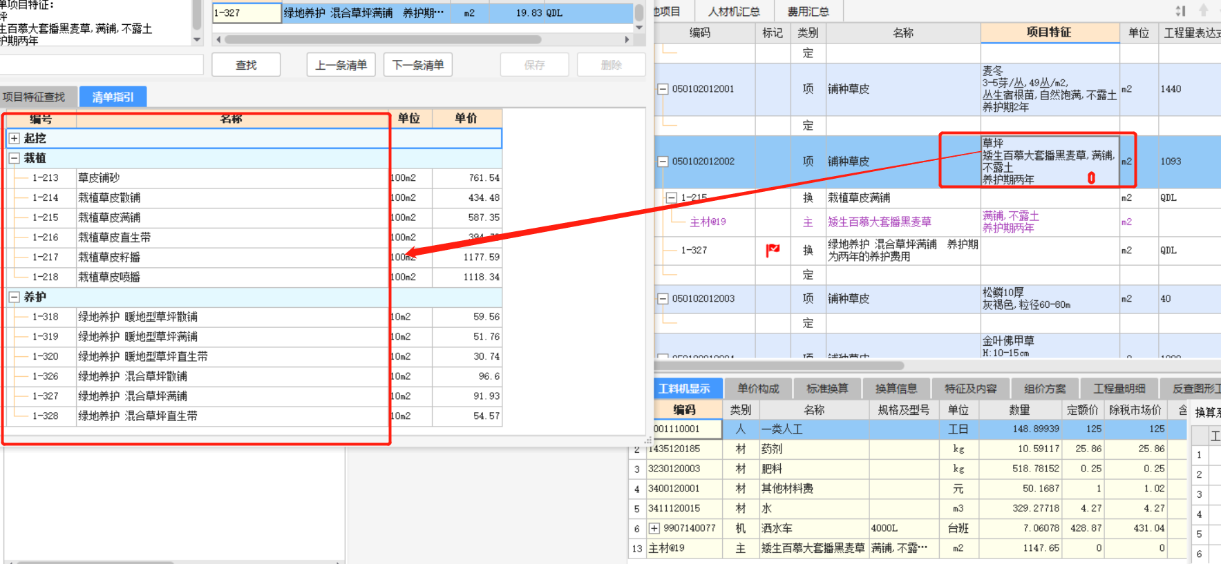This screenshot has width=1221, height=564.
Task: Go to previous bill with 上一条清单
Action: [x=341, y=65]
